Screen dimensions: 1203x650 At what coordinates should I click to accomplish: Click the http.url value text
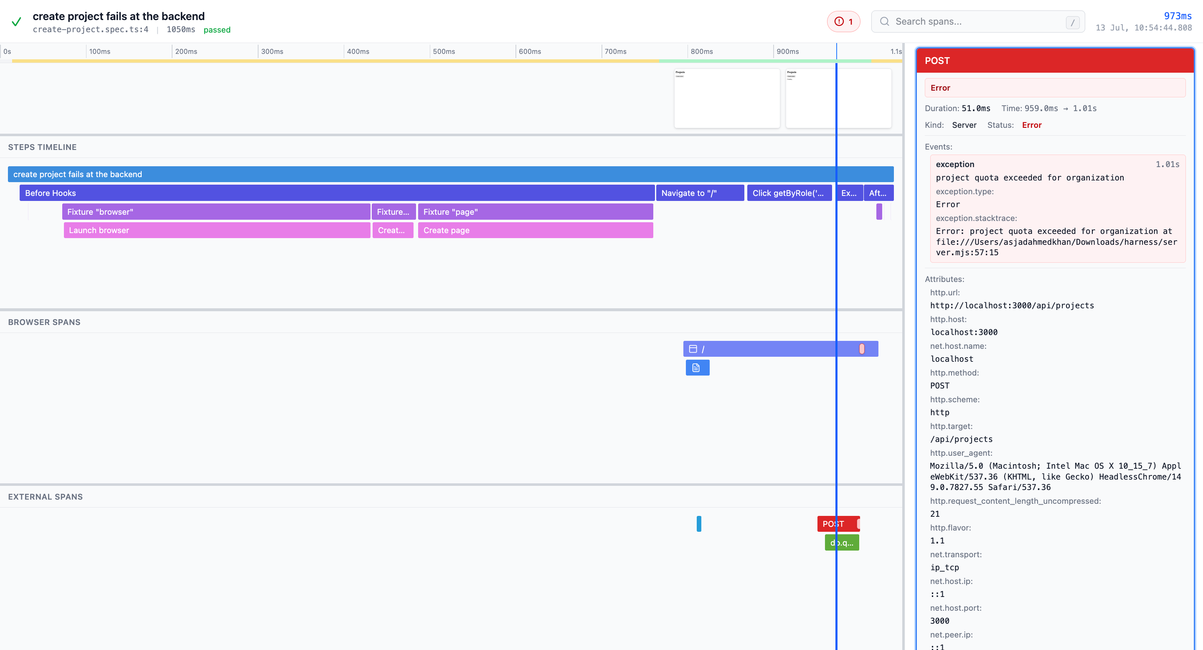pyautogui.click(x=1012, y=305)
